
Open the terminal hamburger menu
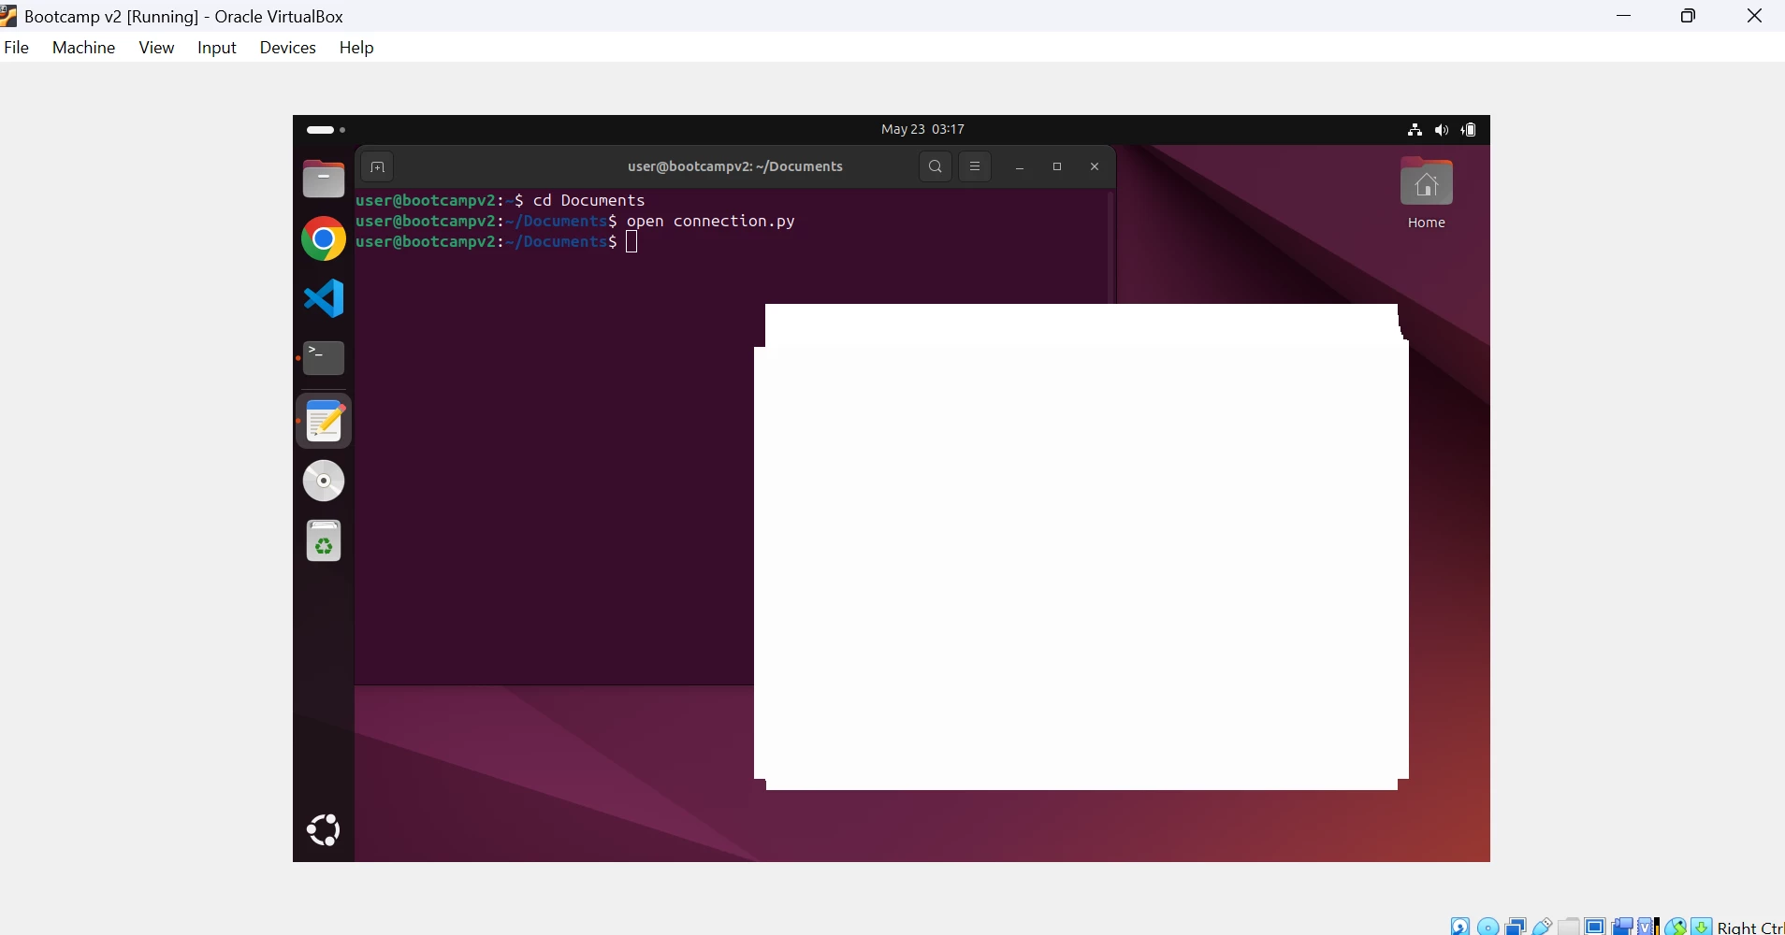(x=975, y=167)
